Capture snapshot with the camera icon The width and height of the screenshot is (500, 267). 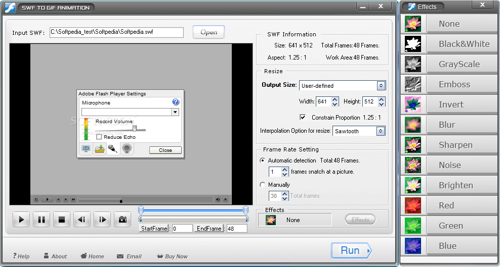coord(123,220)
